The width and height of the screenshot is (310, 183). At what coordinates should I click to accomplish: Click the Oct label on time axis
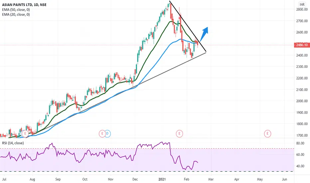coord(85,179)
